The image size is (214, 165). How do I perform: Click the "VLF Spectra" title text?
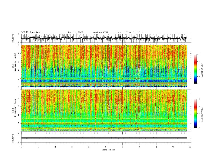[x=31, y=32]
